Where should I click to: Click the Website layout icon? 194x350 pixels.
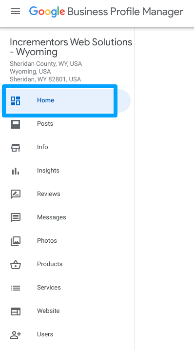pyautogui.click(x=16, y=311)
